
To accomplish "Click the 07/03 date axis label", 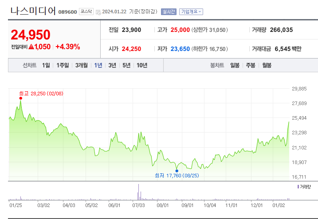I will (x=138, y=205).
